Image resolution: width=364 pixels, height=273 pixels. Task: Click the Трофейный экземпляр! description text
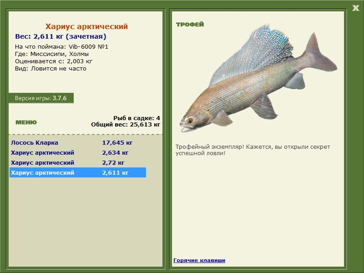click(x=253, y=150)
